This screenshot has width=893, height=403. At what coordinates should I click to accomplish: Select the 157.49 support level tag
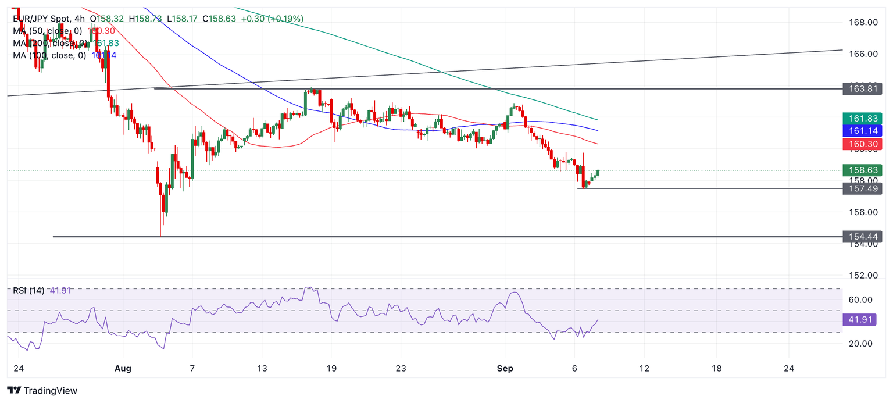click(862, 188)
